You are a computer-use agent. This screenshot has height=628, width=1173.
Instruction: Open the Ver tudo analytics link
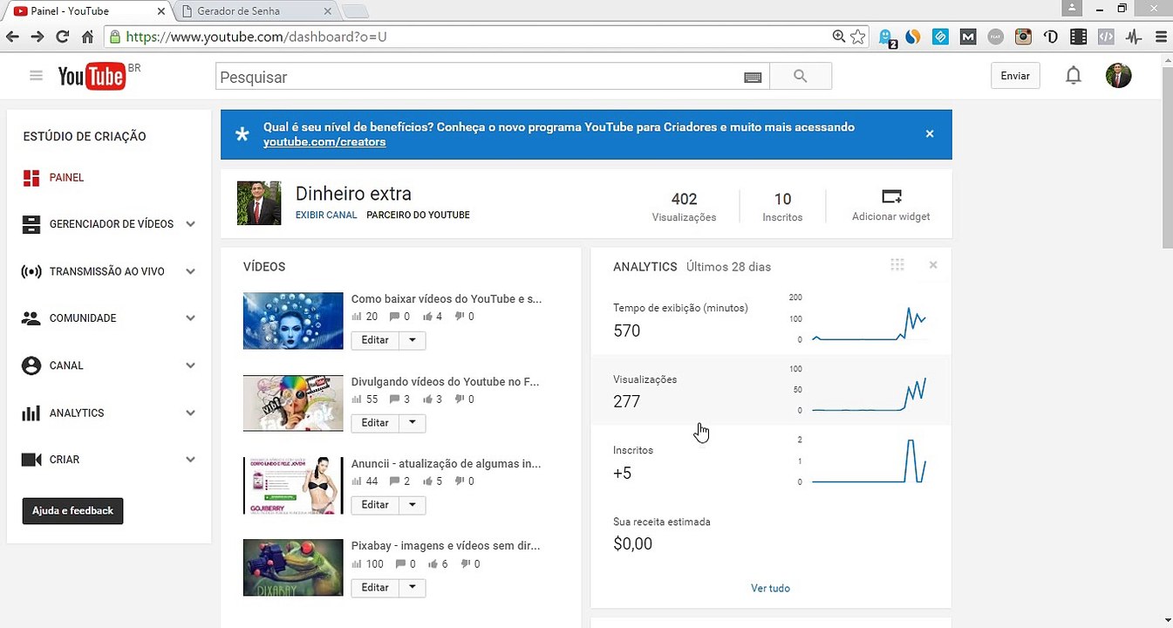pos(770,589)
